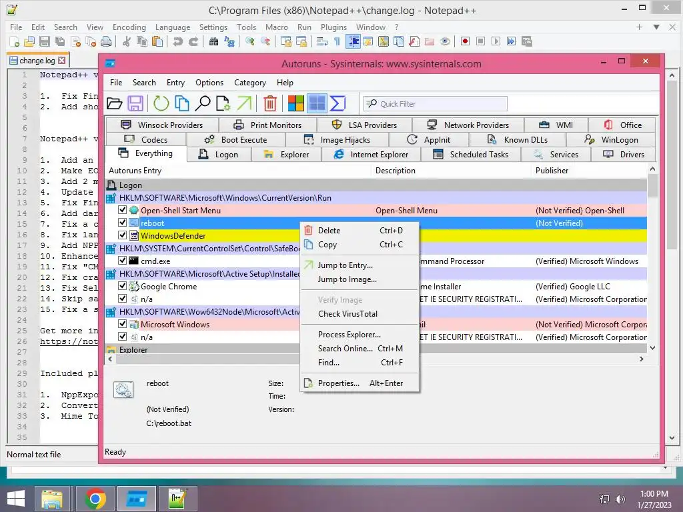Click the Autoruns list scroll down arrow
Viewport: 683px width, 512px height.
(x=652, y=347)
